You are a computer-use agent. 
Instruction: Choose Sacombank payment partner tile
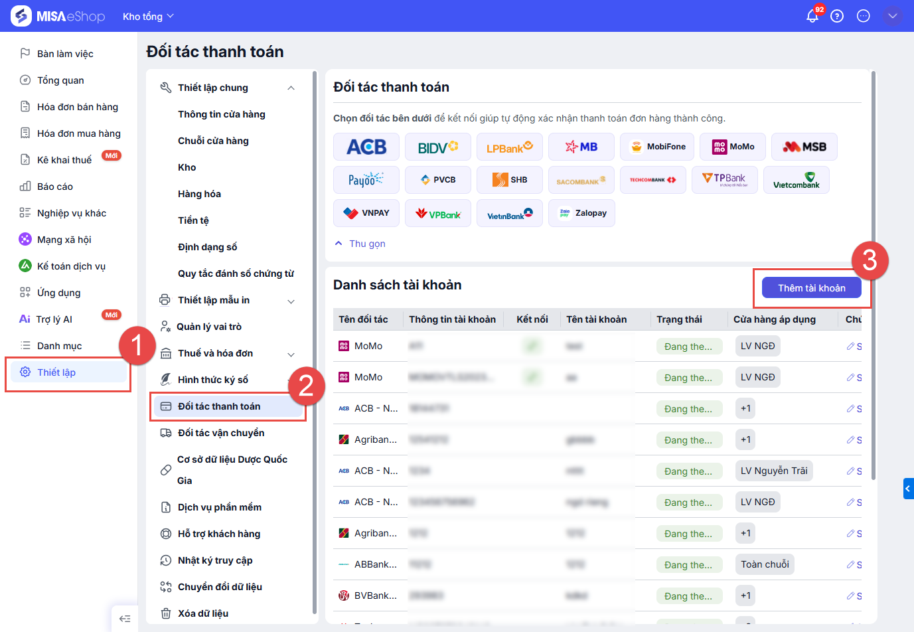coord(581,180)
